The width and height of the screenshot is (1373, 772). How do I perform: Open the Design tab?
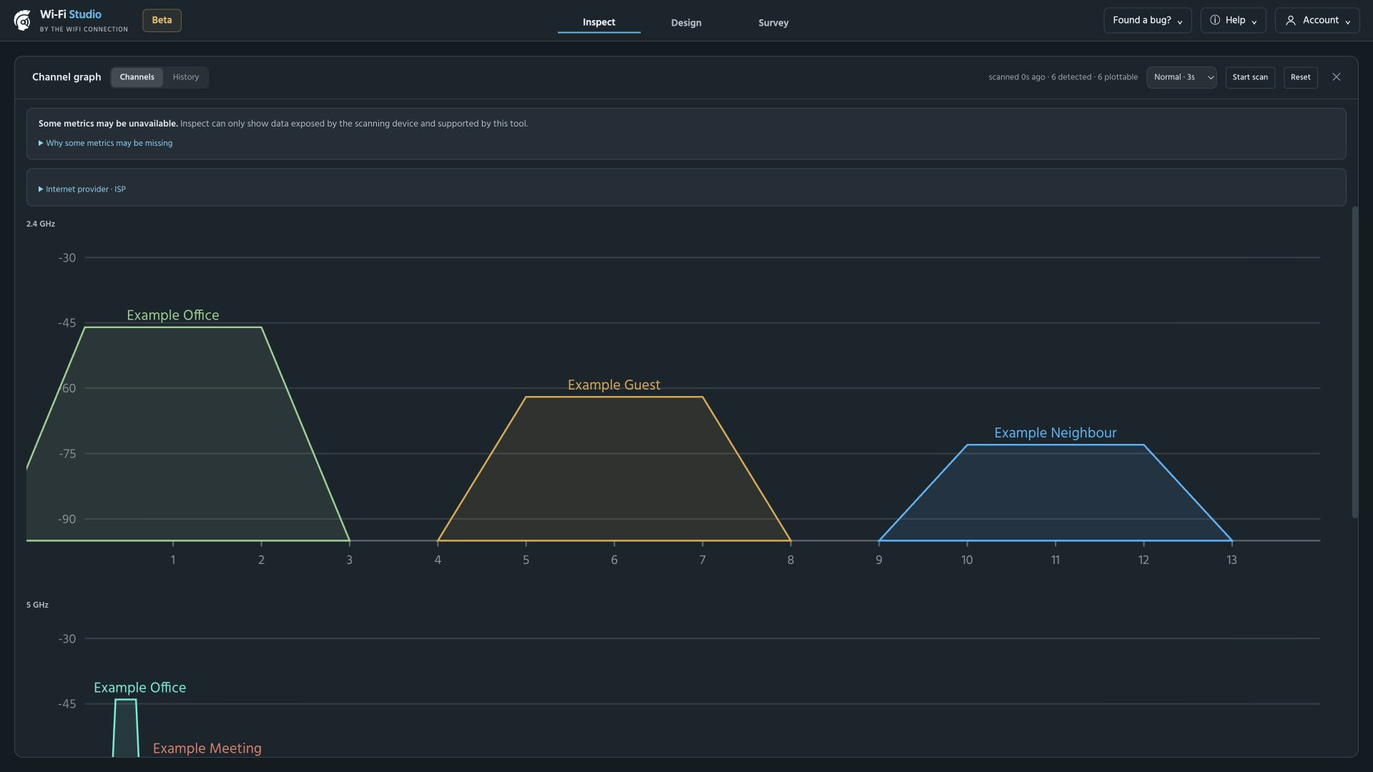click(x=686, y=23)
